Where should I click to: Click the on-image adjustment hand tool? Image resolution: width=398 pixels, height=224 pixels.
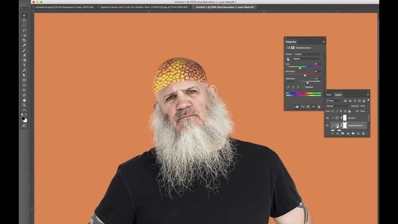288,59
